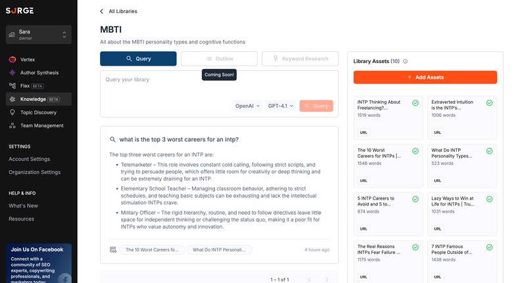Image resolution: width=526 pixels, height=283 pixels.
Task: Open the GPT-4.1 model dropdown
Action: 281,106
